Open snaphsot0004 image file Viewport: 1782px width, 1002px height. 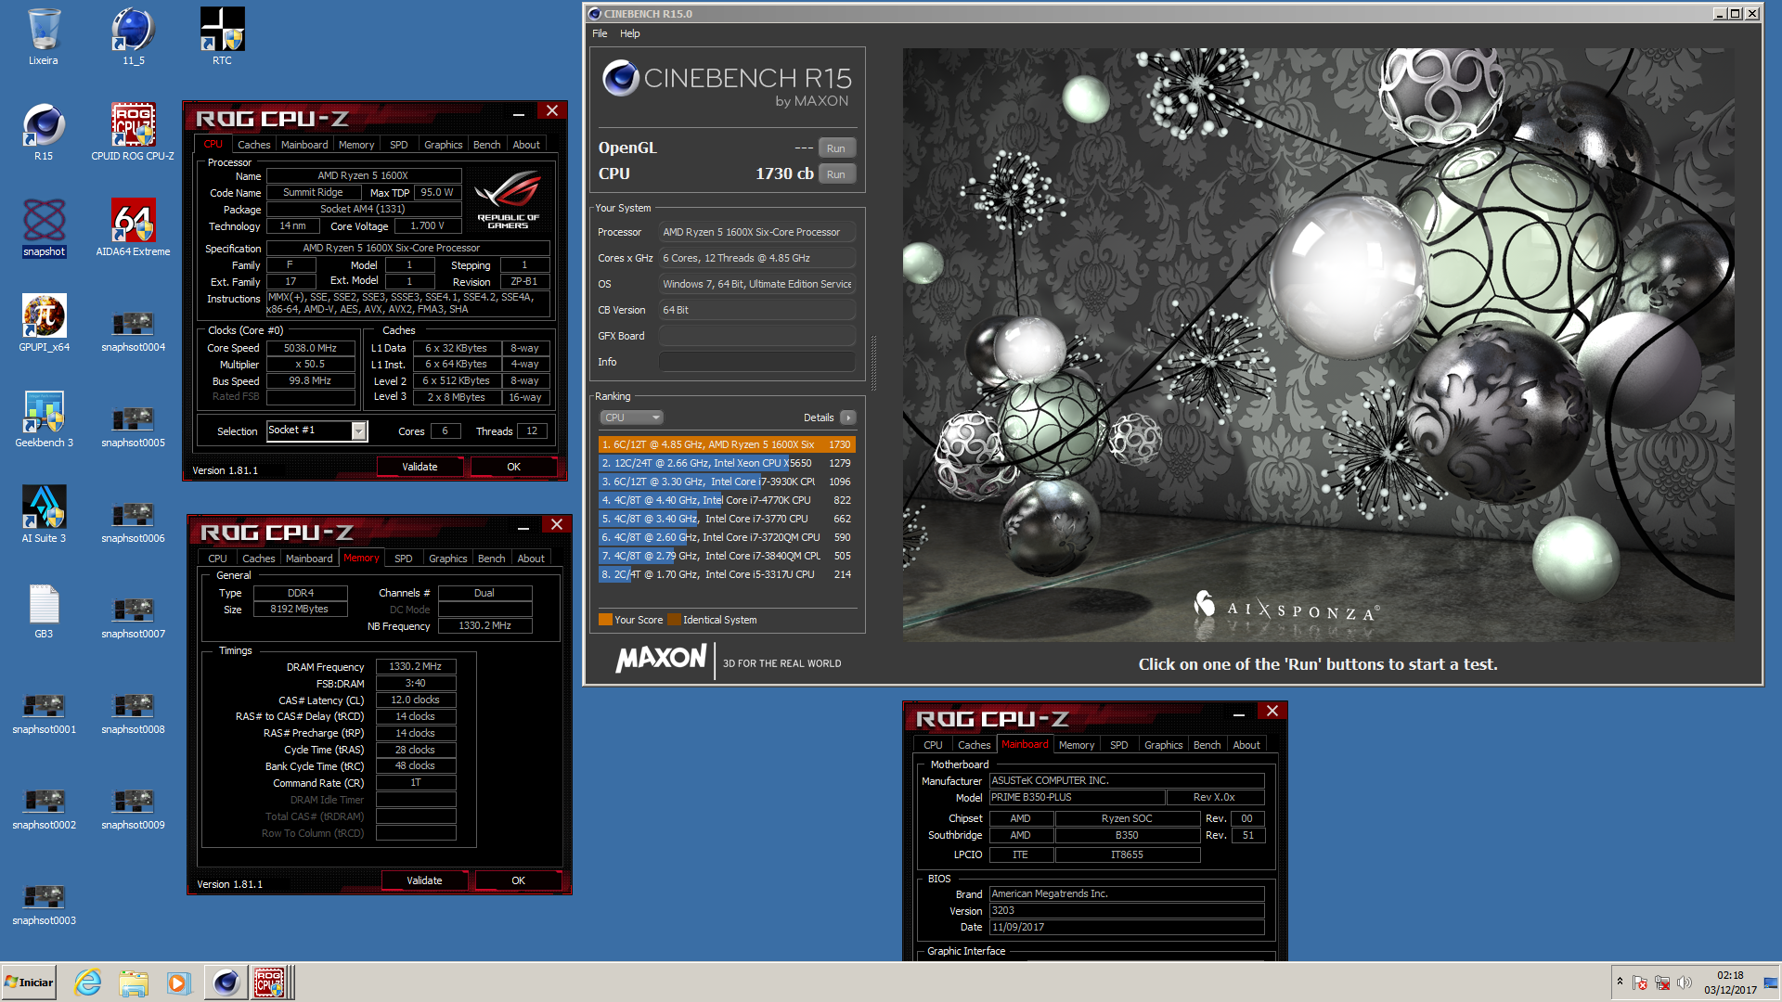pyautogui.click(x=133, y=330)
